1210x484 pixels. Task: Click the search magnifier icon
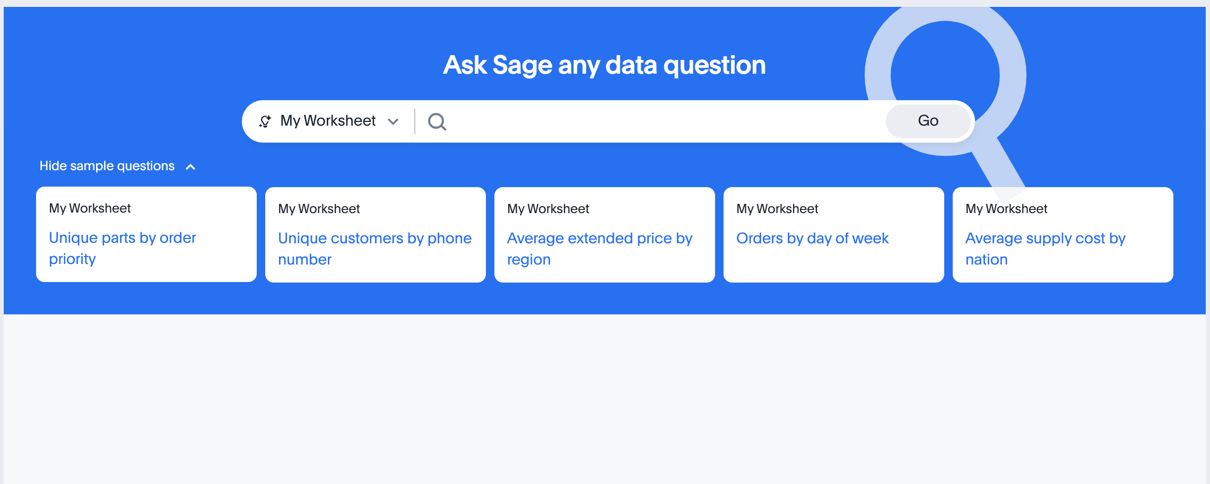pos(437,121)
